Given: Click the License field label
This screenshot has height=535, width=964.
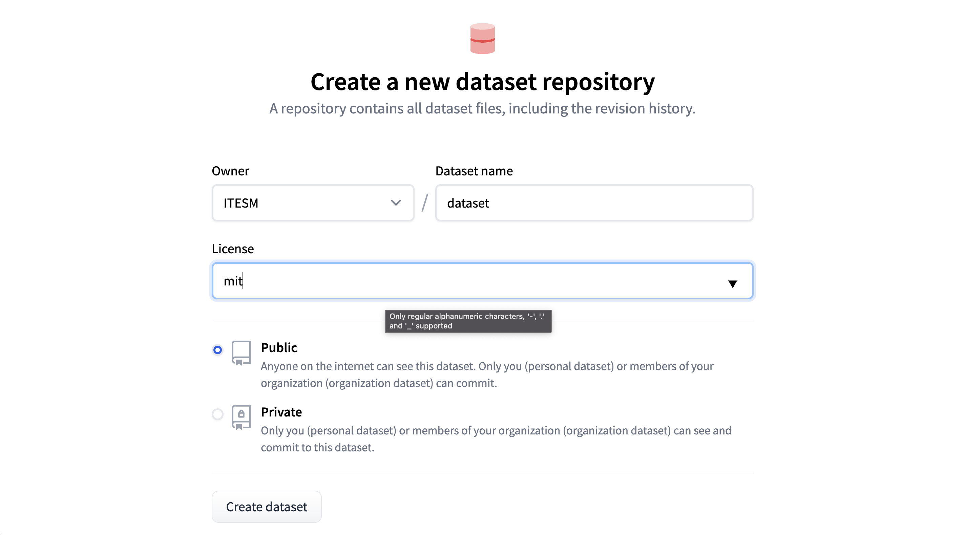Looking at the screenshot, I should [x=232, y=249].
